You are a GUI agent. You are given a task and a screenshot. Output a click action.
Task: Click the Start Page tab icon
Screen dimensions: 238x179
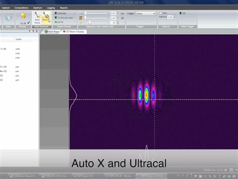coord(46,32)
